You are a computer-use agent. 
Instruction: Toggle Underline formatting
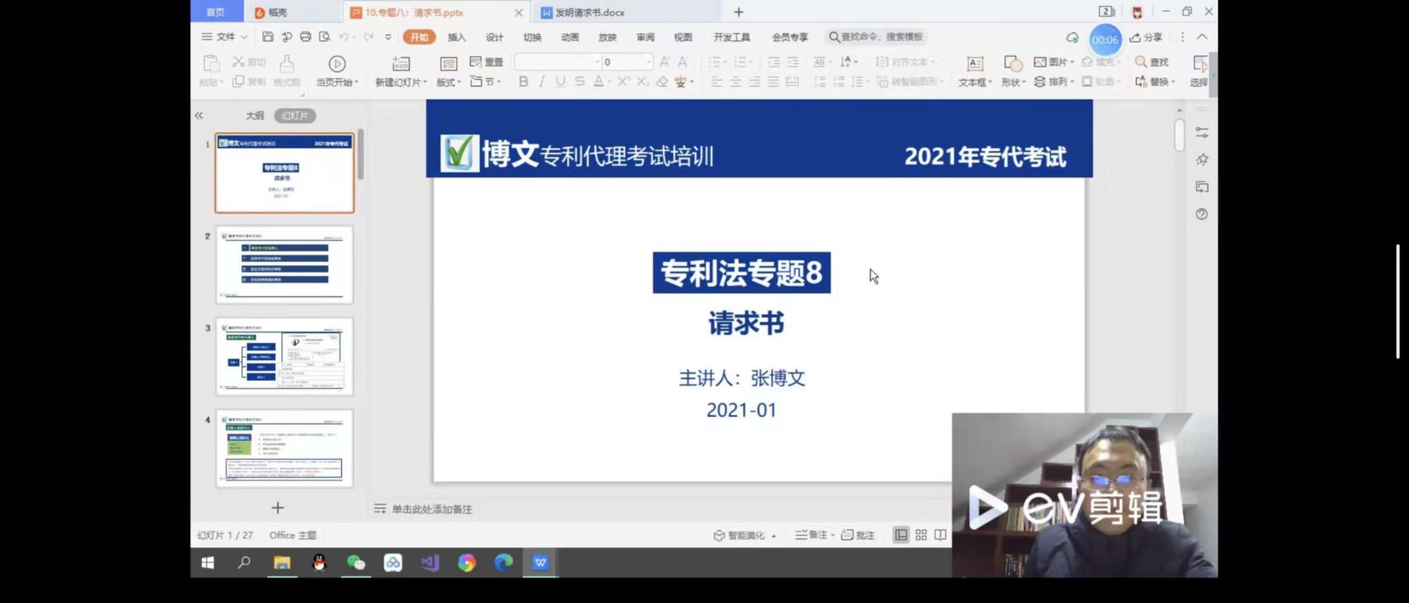pyautogui.click(x=560, y=82)
